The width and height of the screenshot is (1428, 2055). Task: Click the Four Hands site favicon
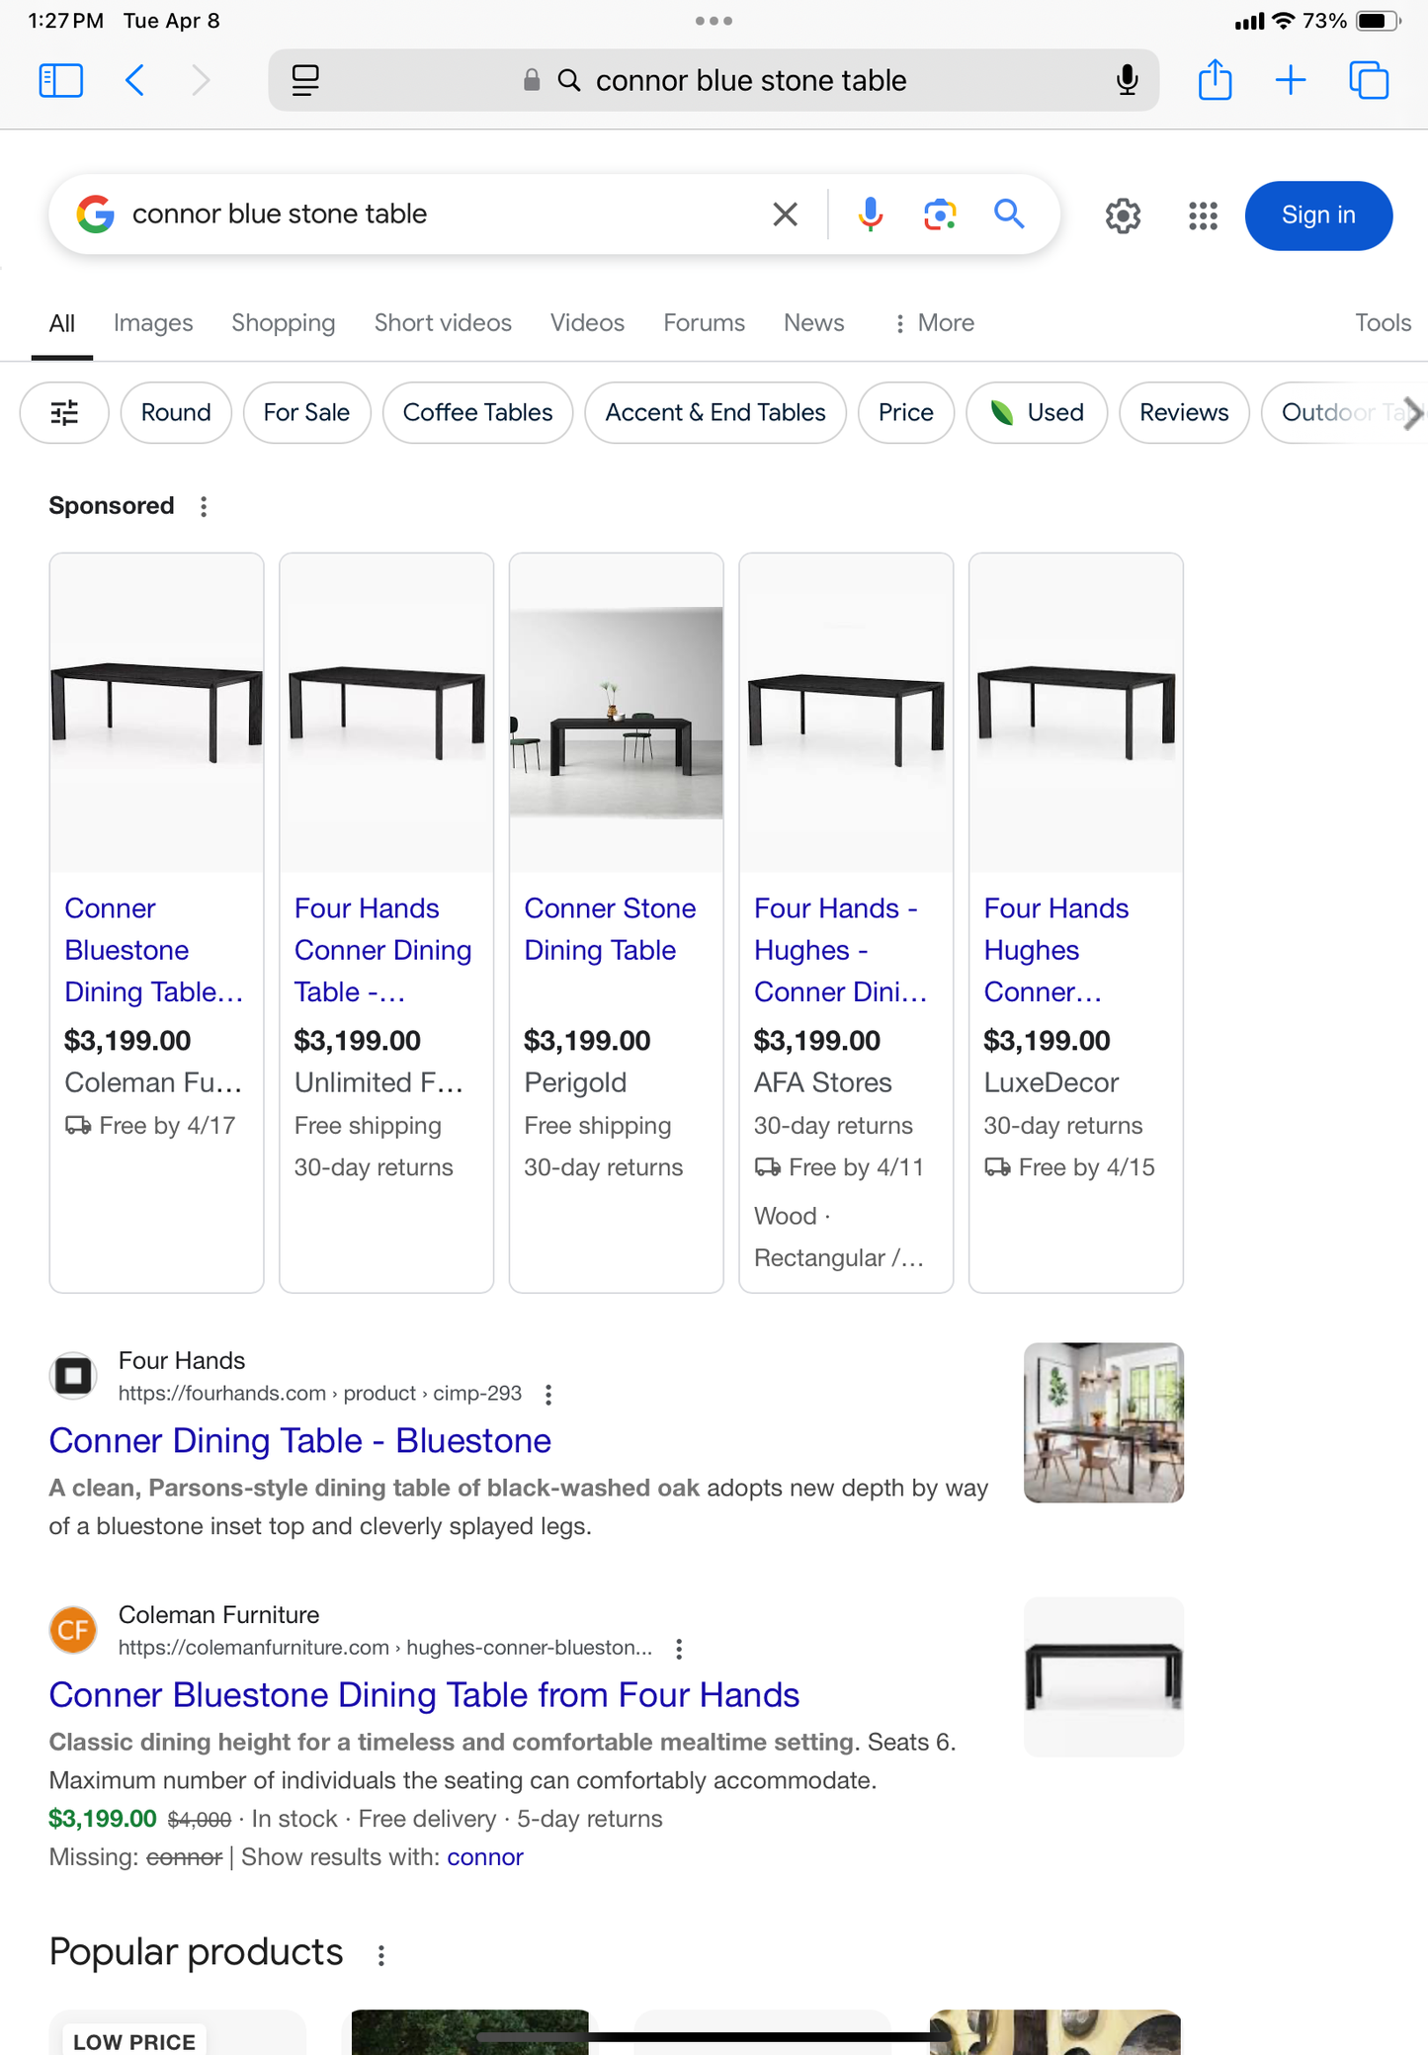pyautogui.click(x=73, y=1376)
